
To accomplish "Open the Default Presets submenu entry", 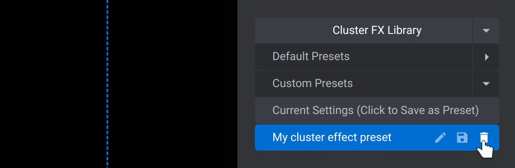I will (x=364, y=57).
